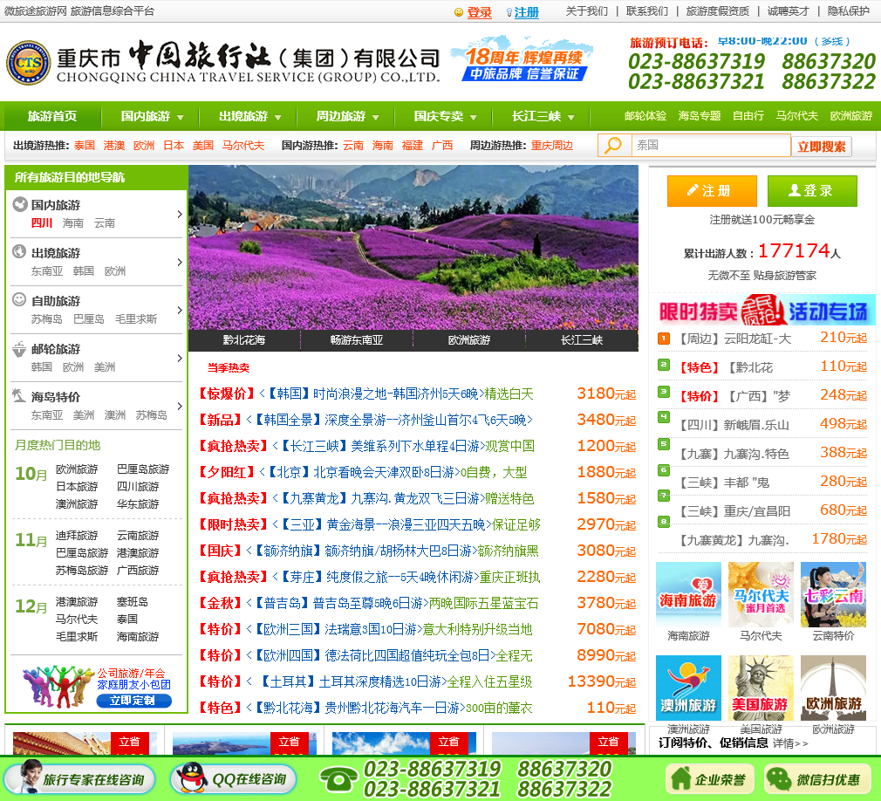The width and height of the screenshot is (881, 801).
Task: Open the 企业荣誉 button in bottom bar
Action: point(710,779)
